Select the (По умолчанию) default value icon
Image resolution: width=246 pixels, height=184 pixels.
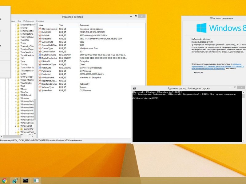pos(40,29)
